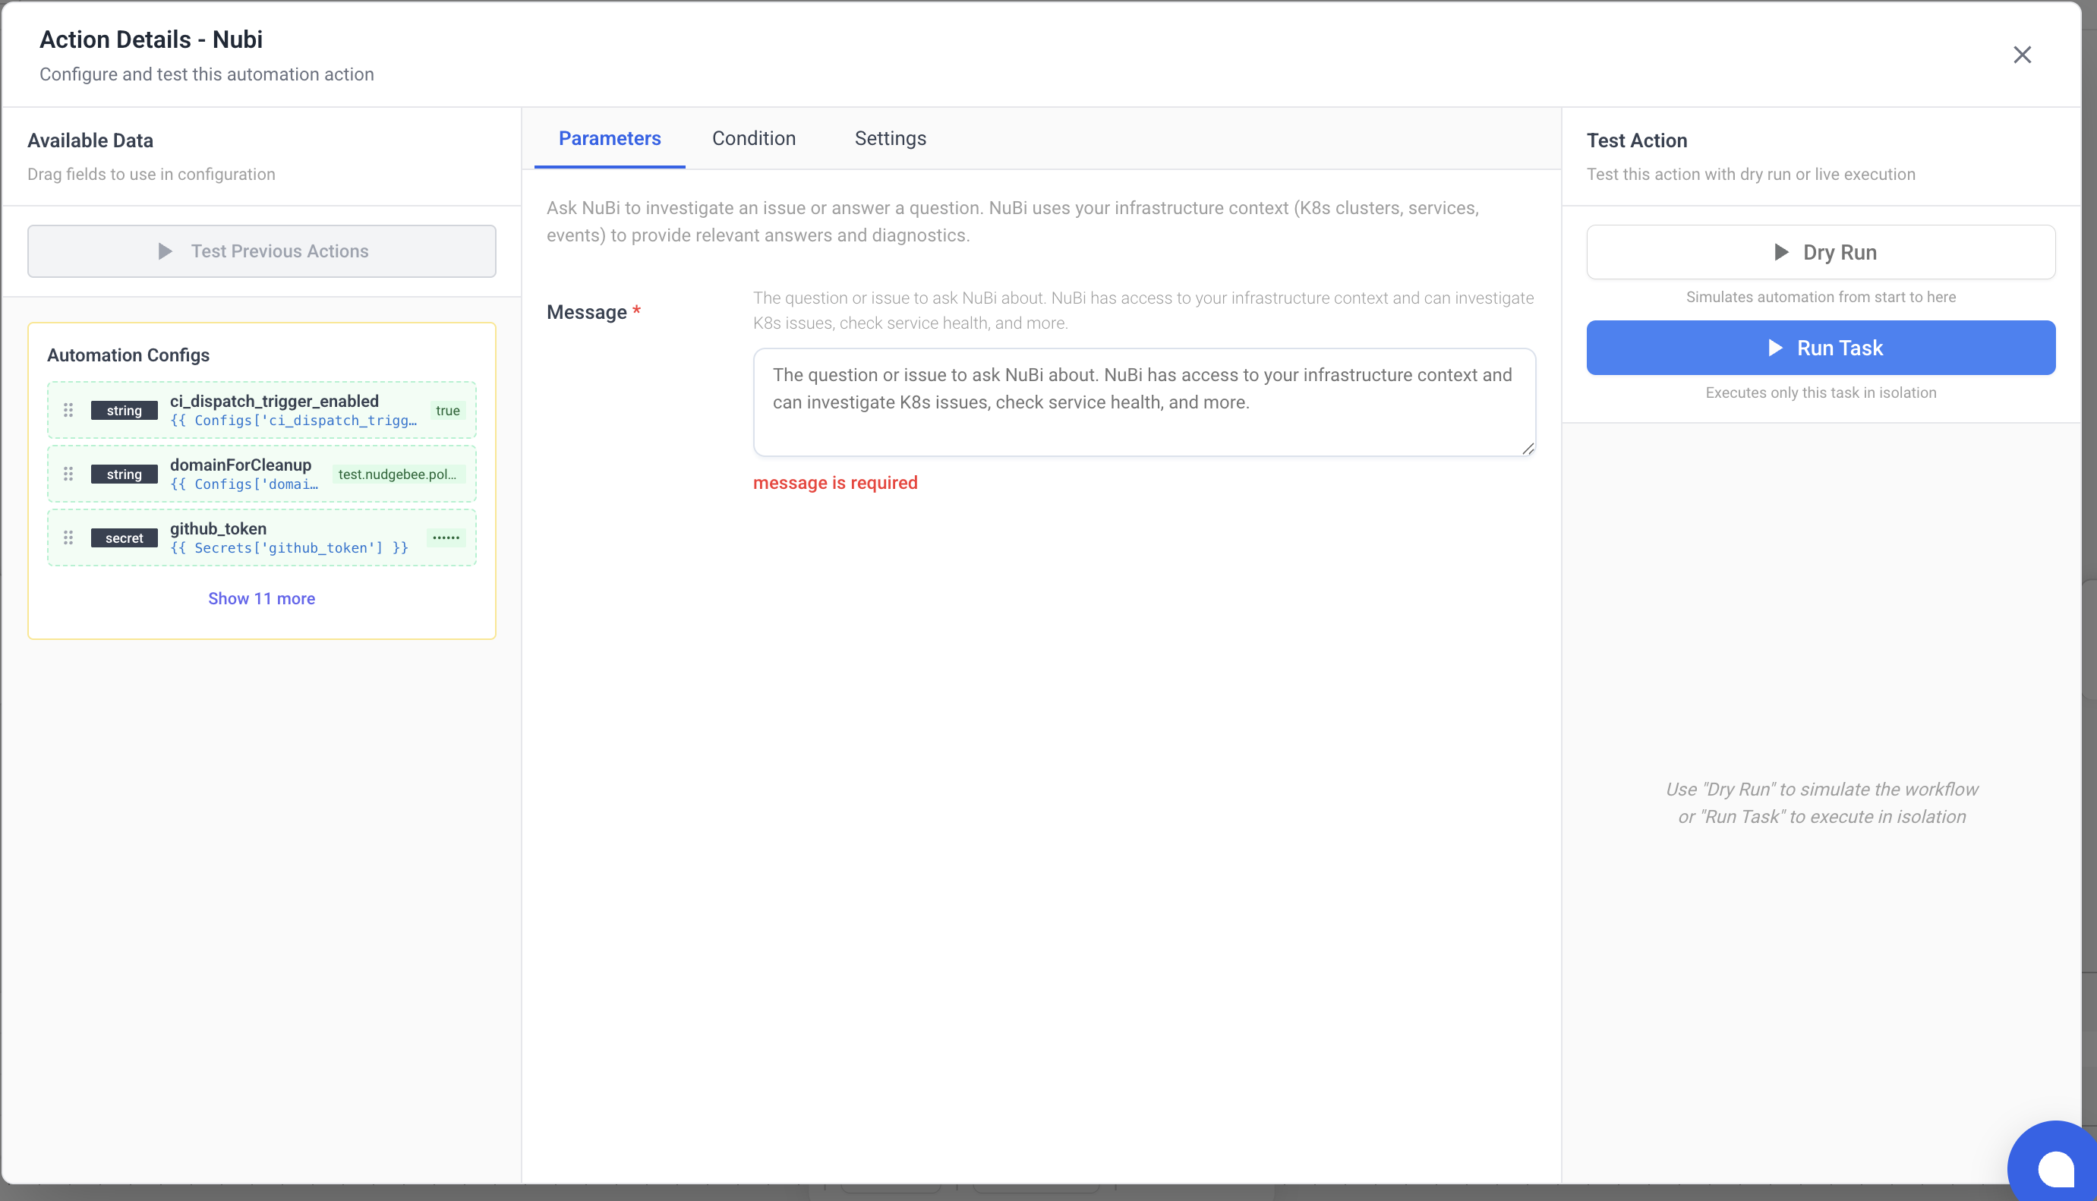This screenshot has width=2097, height=1201.
Task: Select the ci_dispatch_trigger_enabled config name
Action: pyautogui.click(x=274, y=401)
